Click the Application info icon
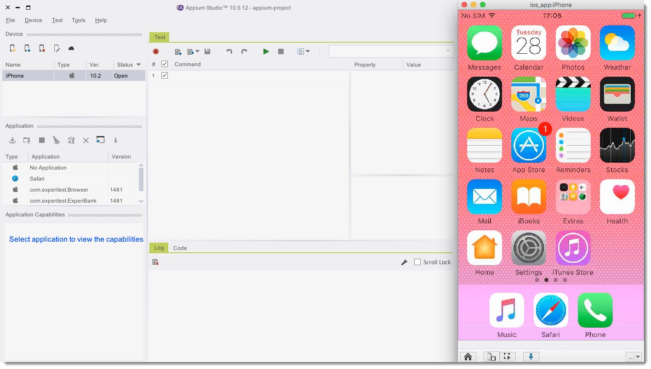This screenshot has height=369, width=651. [115, 140]
